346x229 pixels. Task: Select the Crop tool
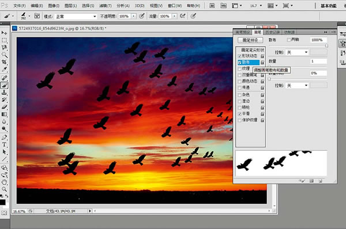tap(4, 62)
